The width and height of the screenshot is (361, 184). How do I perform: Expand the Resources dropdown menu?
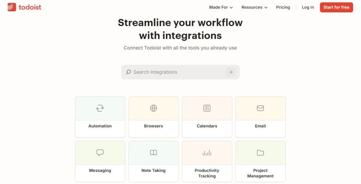[x=254, y=7]
